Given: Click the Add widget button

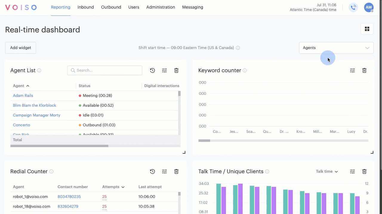Looking at the screenshot, I should (x=20, y=48).
